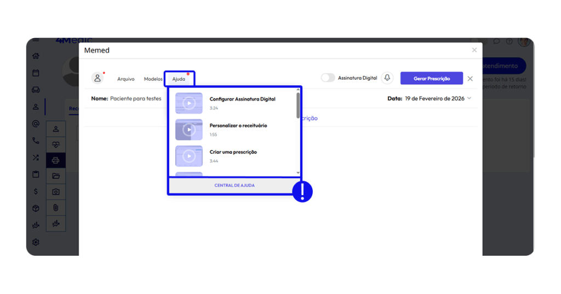The height and width of the screenshot is (294, 561).
Task: Open the Central de Ajuda link
Action: point(234,186)
